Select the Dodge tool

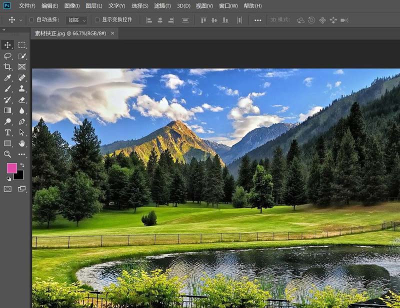click(7, 121)
